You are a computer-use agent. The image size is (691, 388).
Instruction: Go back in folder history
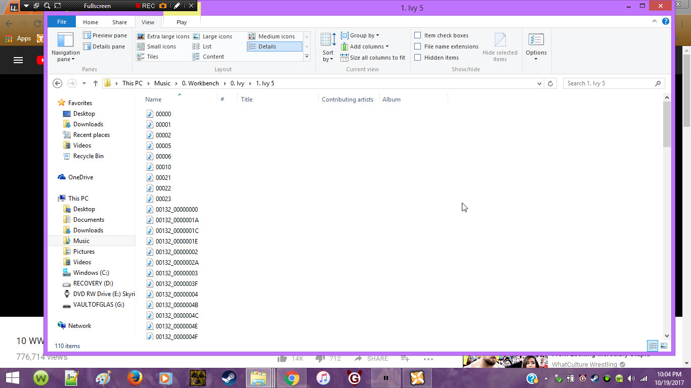tap(57, 83)
